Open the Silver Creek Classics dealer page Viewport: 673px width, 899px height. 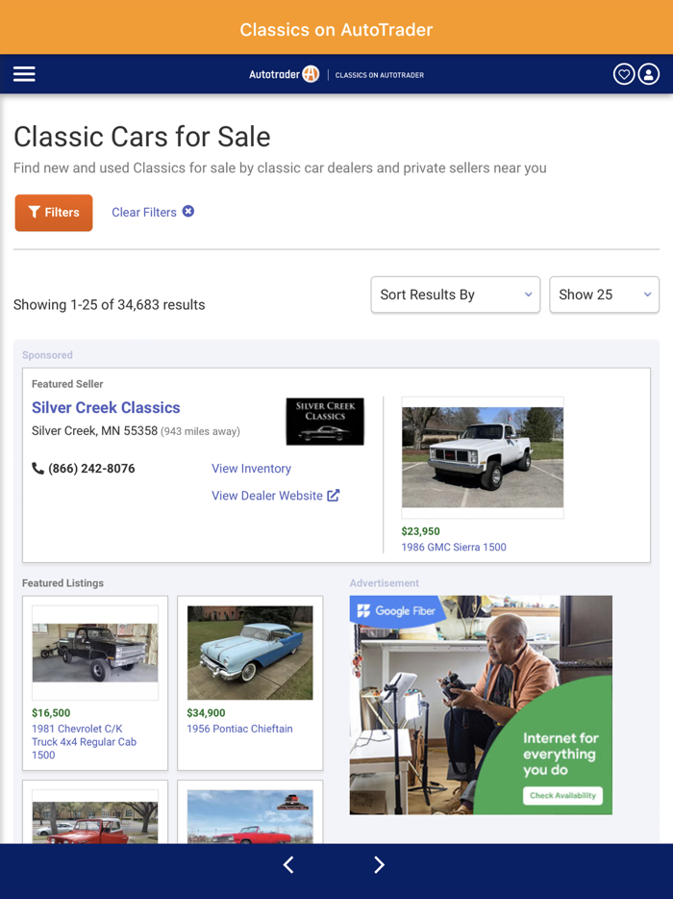pos(106,407)
